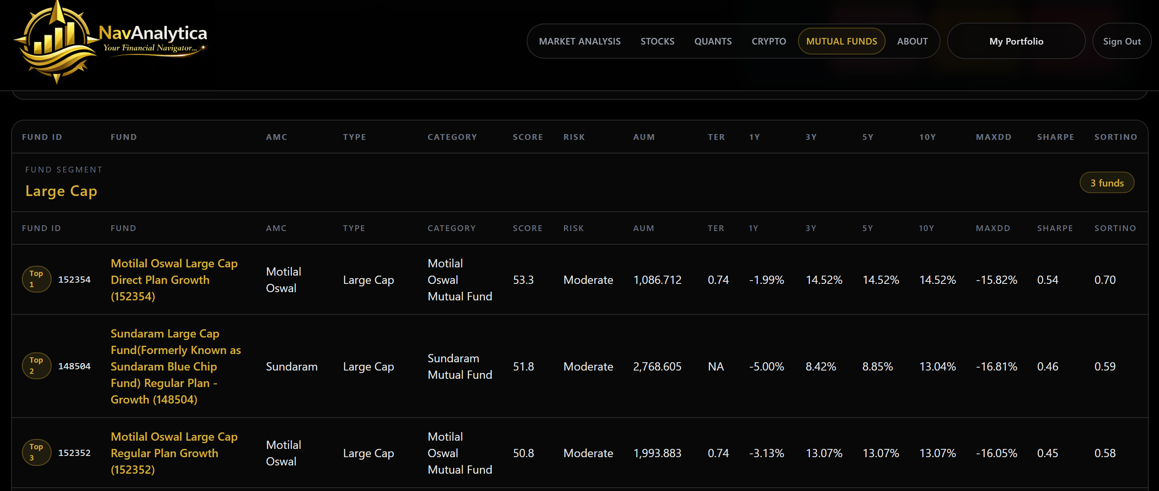Image resolution: width=1159 pixels, height=491 pixels.
Task: Open Motilal Oswal Large Cap Direct Plan Growth
Action: click(174, 280)
